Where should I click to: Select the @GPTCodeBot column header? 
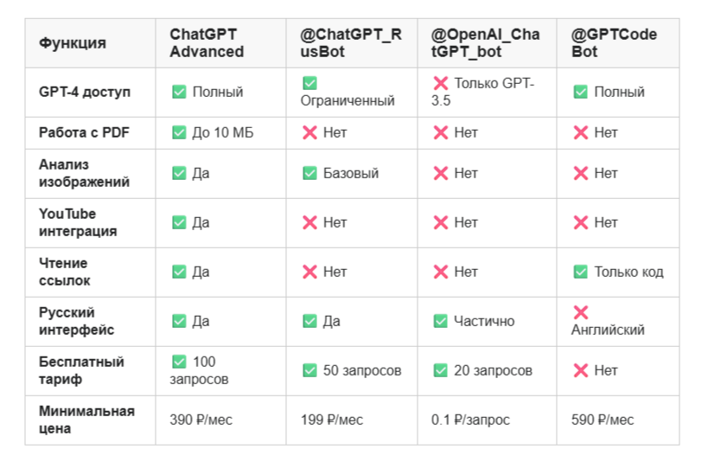618,43
